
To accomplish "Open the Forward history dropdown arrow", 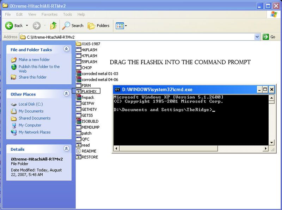I will 45,26.
